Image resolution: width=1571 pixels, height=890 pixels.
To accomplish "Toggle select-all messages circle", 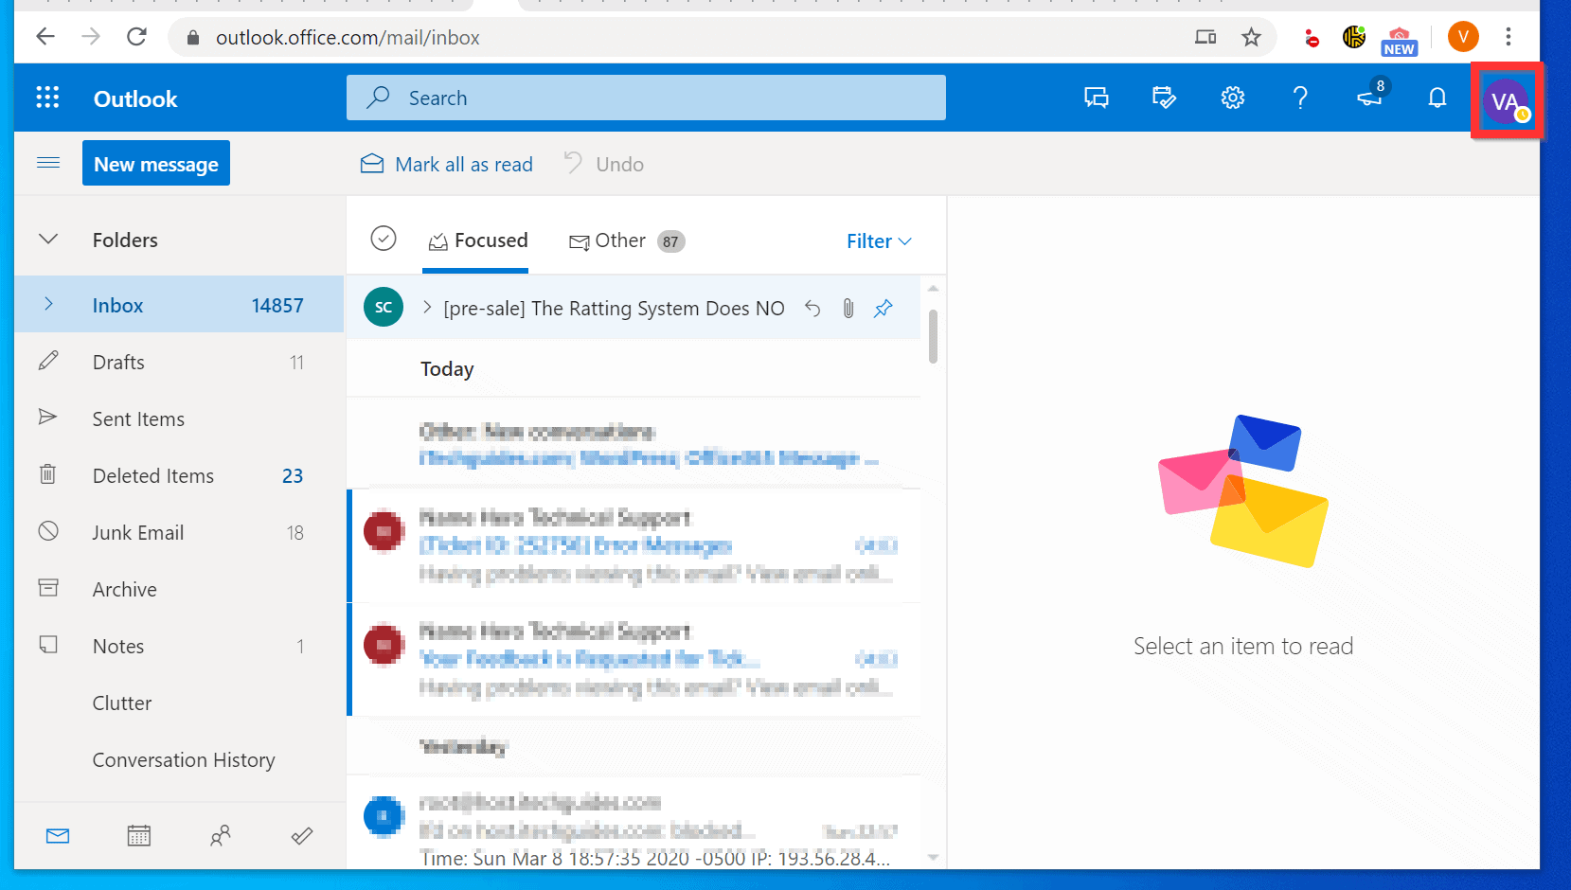I will click(383, 239).
